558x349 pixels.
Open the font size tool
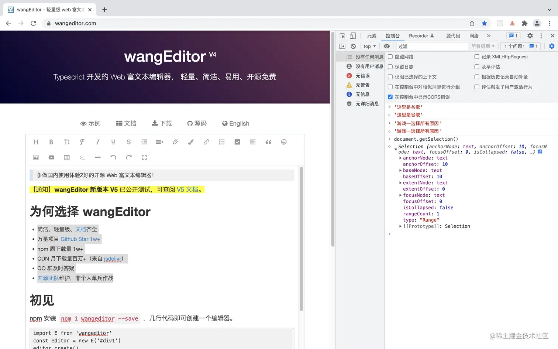pyautogui.click(x=67, y=142)
